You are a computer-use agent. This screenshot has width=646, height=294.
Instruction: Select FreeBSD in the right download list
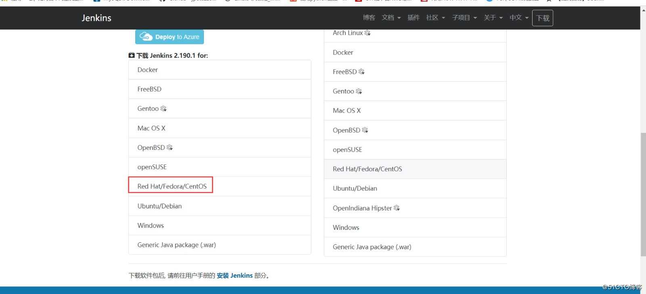point(415,72)
